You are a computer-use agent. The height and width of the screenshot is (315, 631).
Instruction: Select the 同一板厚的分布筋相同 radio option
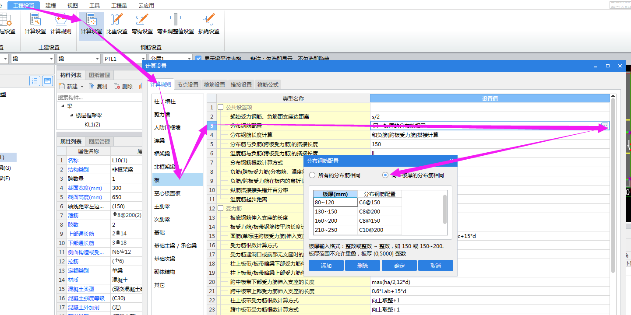point(385,175)
